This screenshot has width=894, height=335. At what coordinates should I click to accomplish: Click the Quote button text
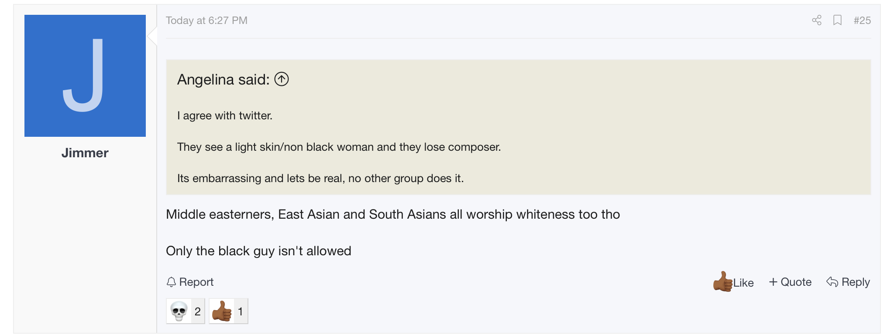[x=796, y=282]
